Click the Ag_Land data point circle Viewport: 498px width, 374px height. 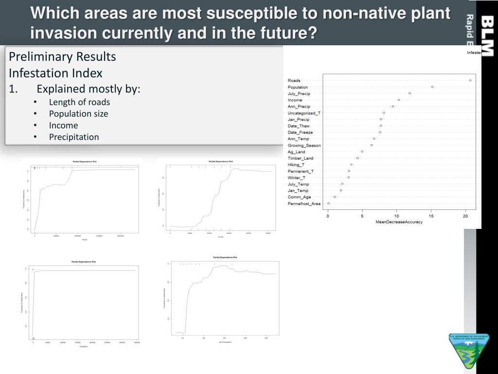362,151
